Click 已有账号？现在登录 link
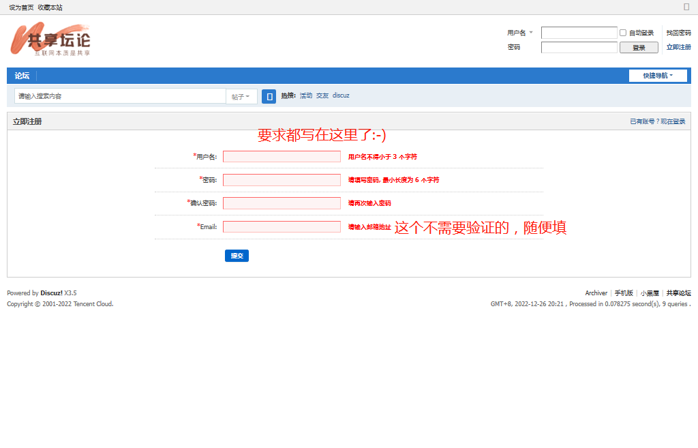 tap(658, 121)
